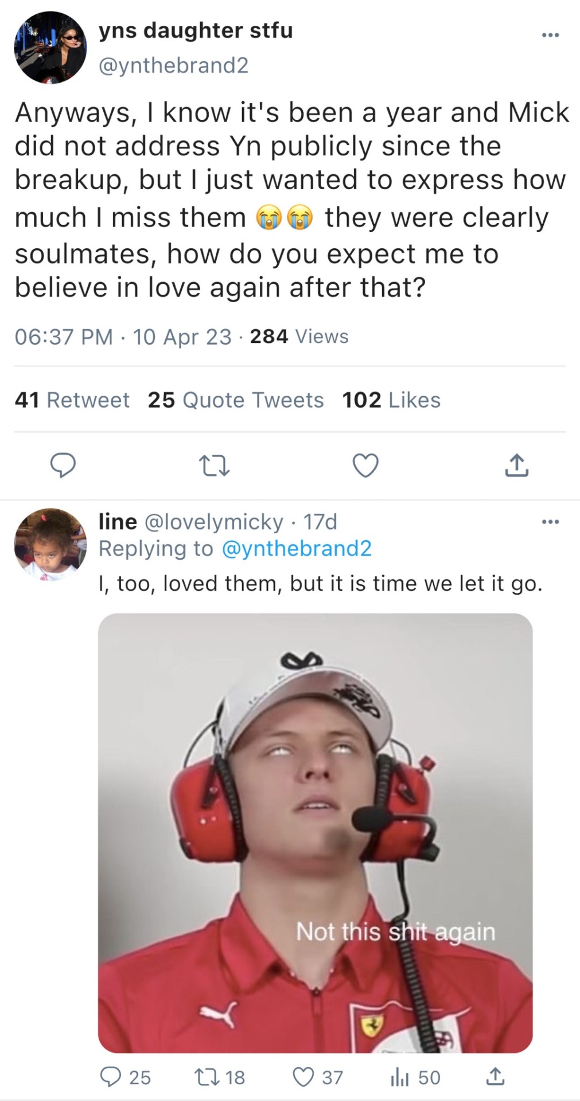View the 102 Likes list

[391, 400]
